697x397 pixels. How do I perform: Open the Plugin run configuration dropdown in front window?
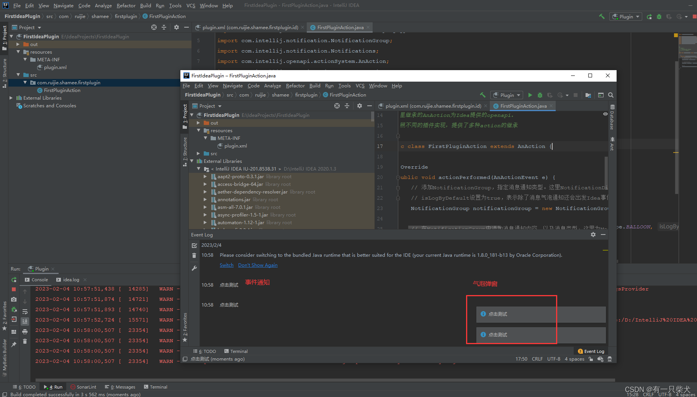tap(507, 95)
